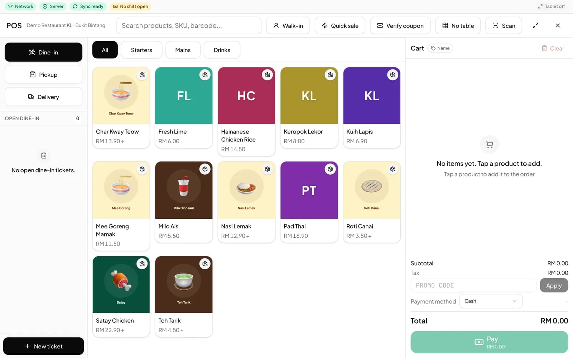Click the stock icon on Mee Goreng Mamak card
Screen dimensions: 573x358
(142, 169)
